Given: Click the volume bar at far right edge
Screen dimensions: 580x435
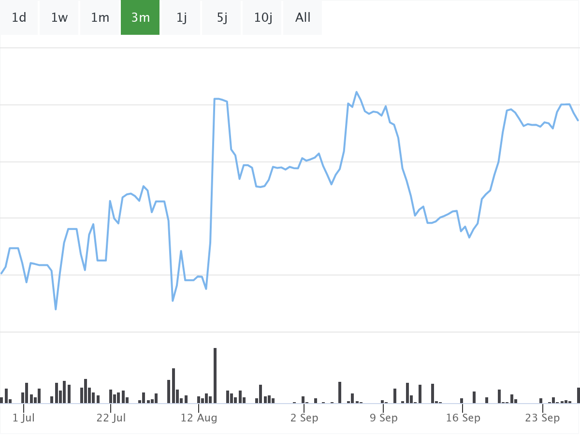Looking at the screenshot, I should point(578,395).
